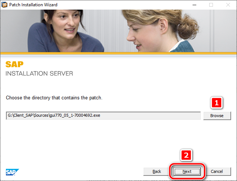Cancel the patch installation wizard
The image size is (237, 181).
coord(217,171)
